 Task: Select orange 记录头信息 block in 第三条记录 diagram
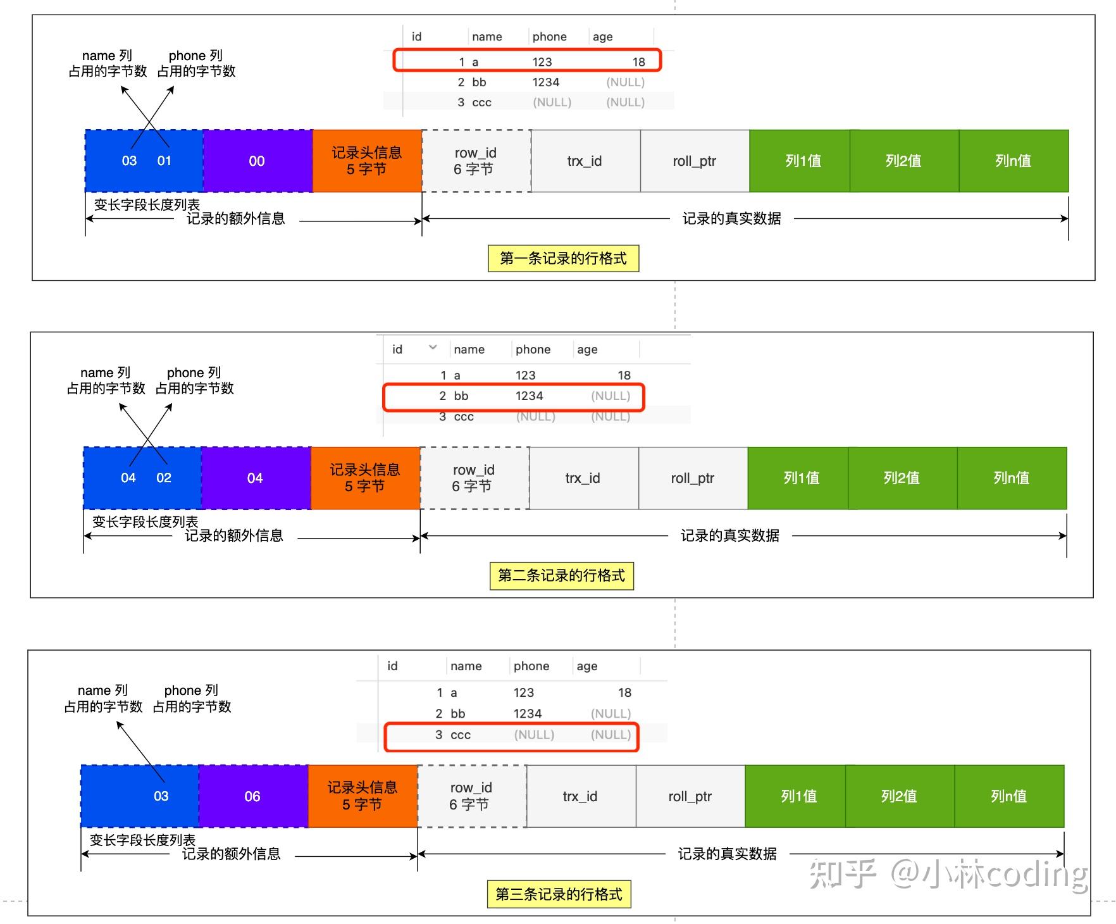(x=363, y=796)
